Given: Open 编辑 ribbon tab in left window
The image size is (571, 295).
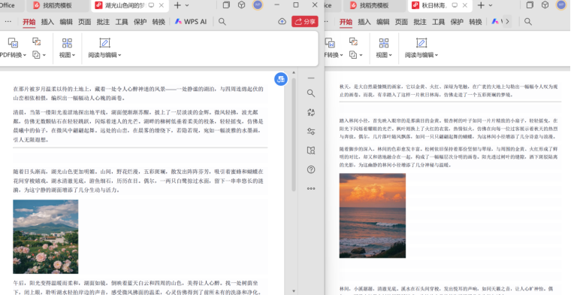Looking at the screenshot, I should (66, 22).
